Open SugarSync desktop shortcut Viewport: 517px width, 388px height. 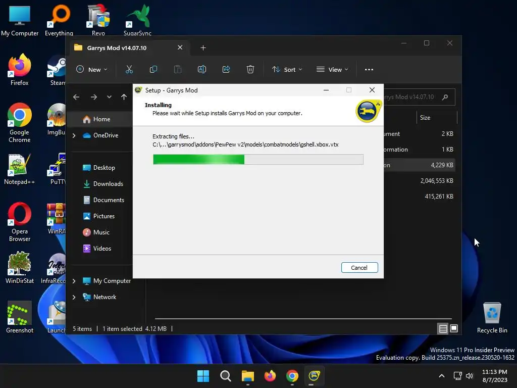137,20
